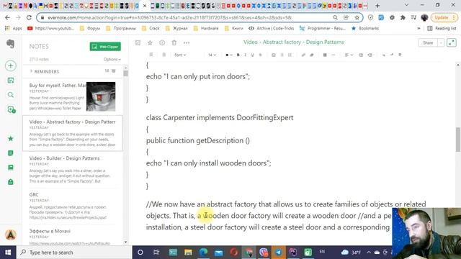Open the Crack bookmarks folder
This screenshot has height=259, width=461.
151,29
